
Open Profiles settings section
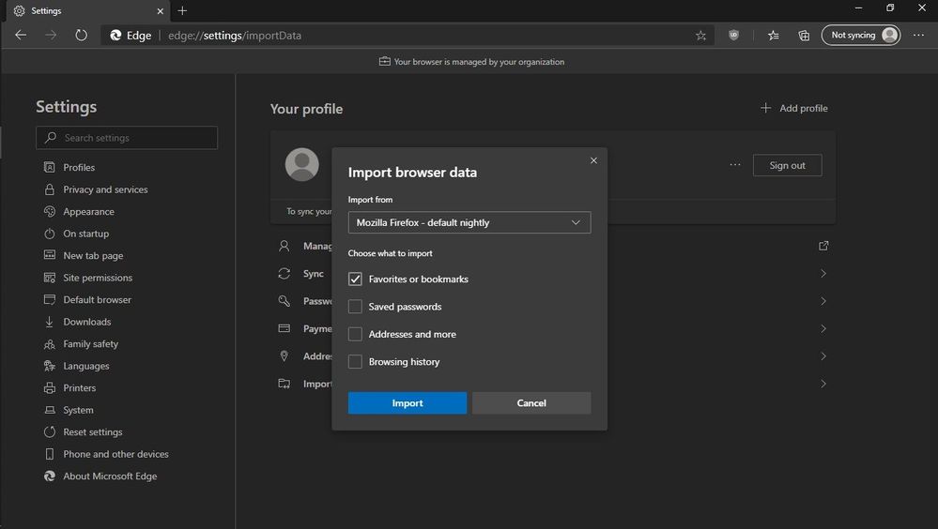point(79,167)
